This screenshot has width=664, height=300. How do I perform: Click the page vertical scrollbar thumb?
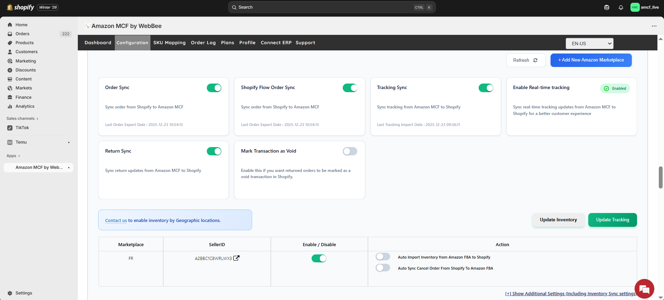[660, 177]
